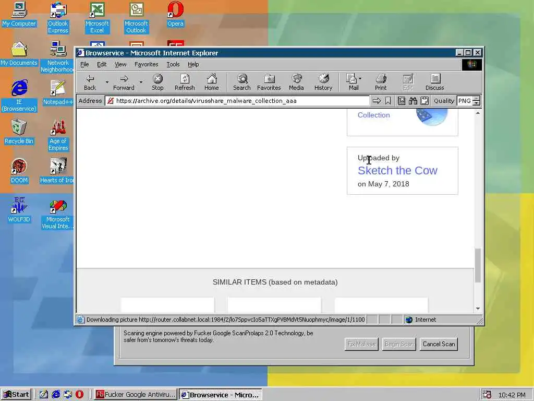Select the Network Neighborhood desktop icon
The width and height of the screenshot is (534, 401).
click(57, 57)
